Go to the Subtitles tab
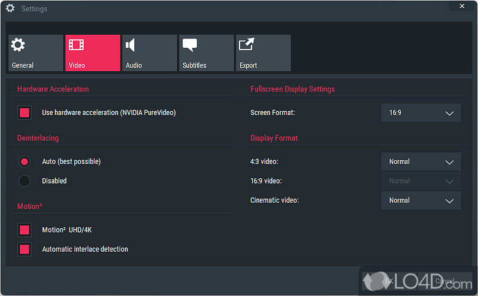 point(206,53)
